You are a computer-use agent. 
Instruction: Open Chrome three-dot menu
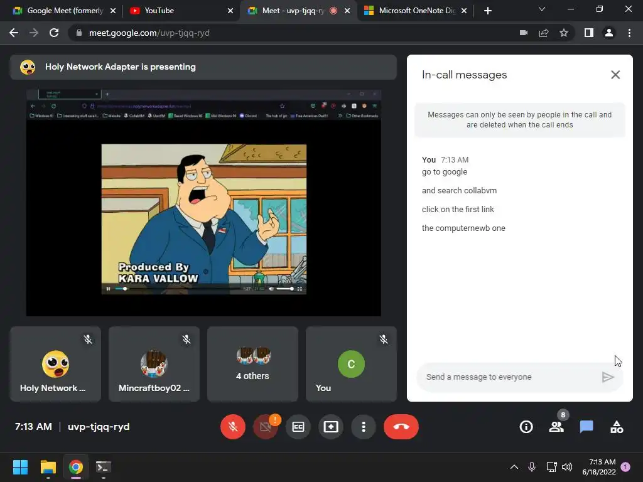pos(629,33)
